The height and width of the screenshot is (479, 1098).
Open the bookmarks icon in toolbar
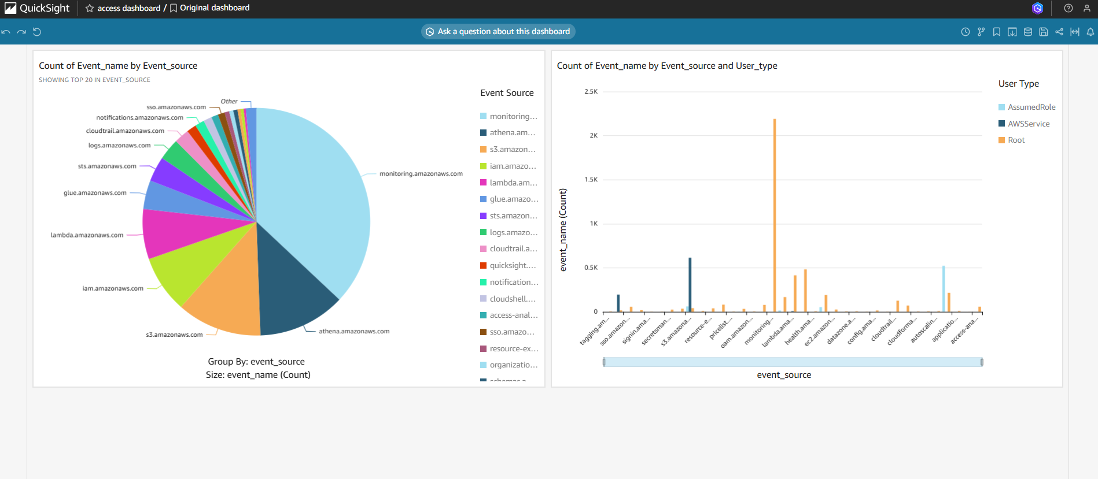pyautogui.click(x=997, y=32)
